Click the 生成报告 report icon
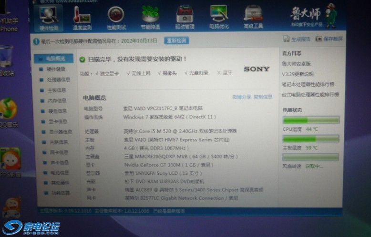 pyautogui.click(x=287, y=39)
